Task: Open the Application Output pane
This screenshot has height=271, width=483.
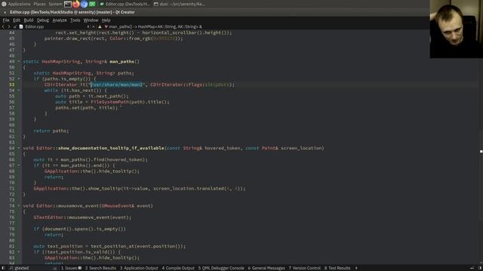Action: pos(139,268)
